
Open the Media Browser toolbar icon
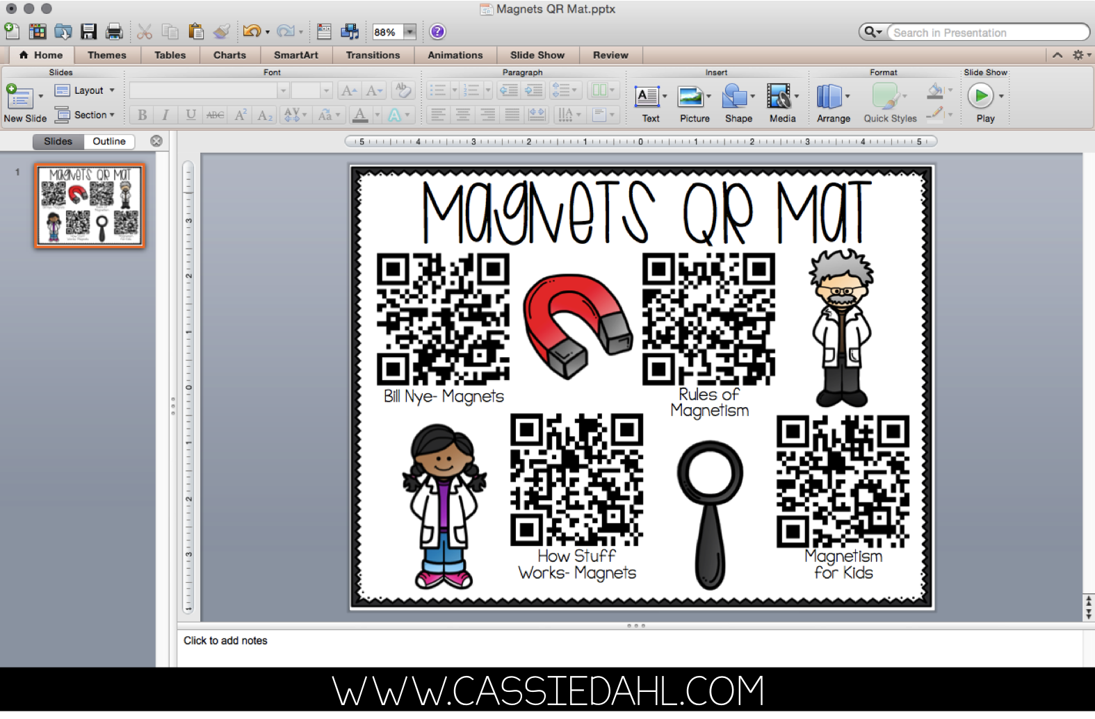coord(350,31)
